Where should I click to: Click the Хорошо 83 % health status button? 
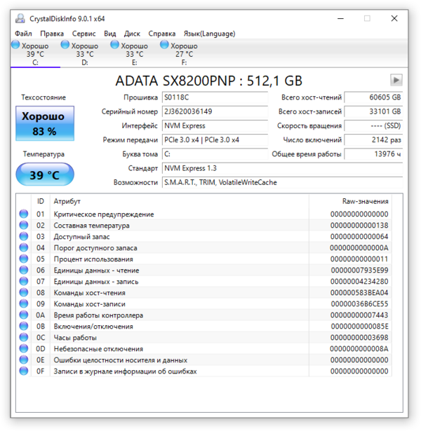click(x=44, y=123)
